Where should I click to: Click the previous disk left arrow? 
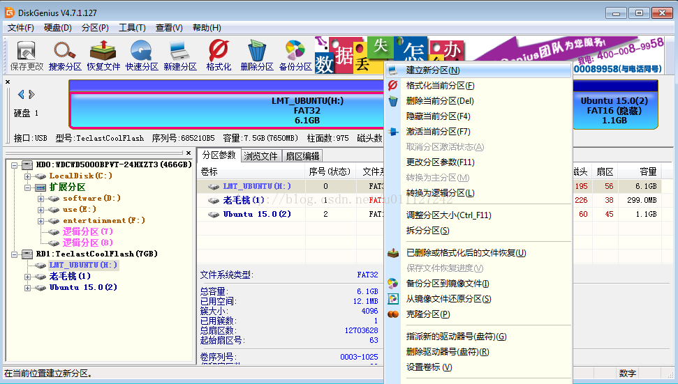click(21, 95)
